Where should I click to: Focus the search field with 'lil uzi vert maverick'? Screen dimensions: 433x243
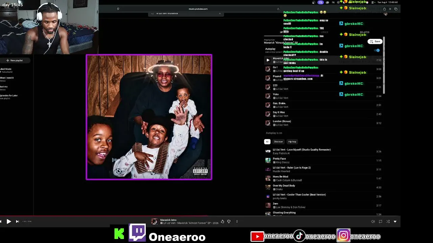coord(185,13)
